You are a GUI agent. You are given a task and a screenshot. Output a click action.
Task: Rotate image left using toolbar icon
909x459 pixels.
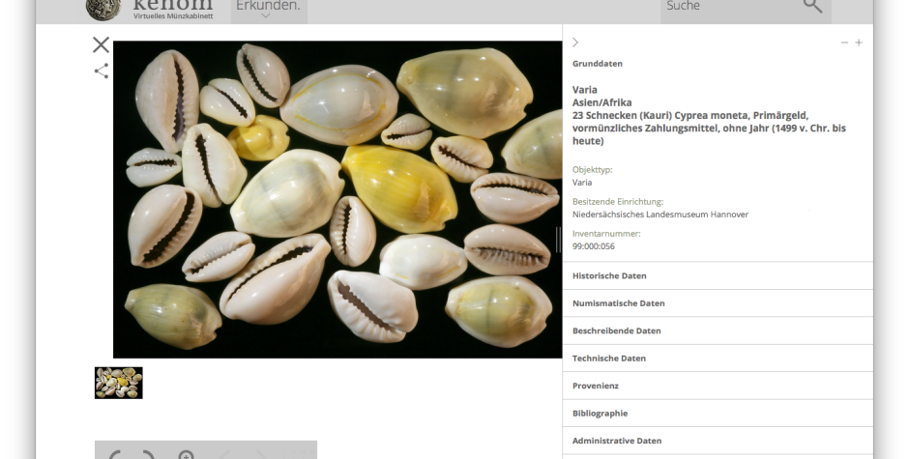(x=115, y=454)
